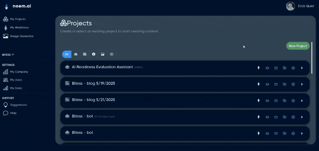Filter projects by video type
This screenshot has width=319, height=151.
pos(112,54)
